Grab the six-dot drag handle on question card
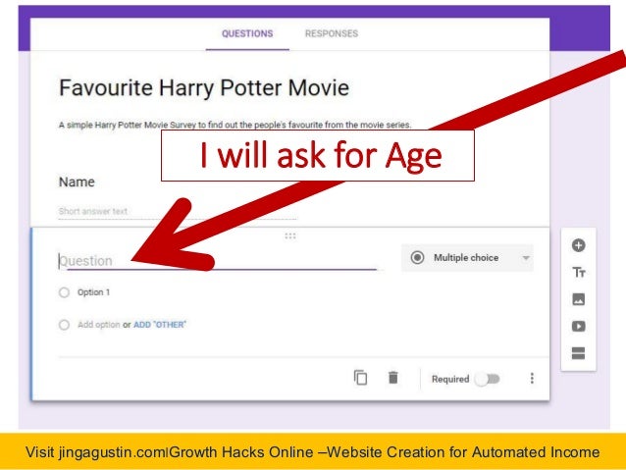Screen dimensions: 626x470 pos(290,236)
